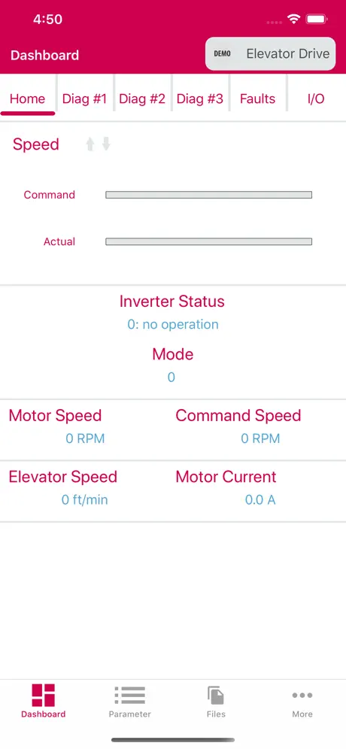Tap the Wi-Fi status icon
The image size is (346, 749).
coord(293,20)
